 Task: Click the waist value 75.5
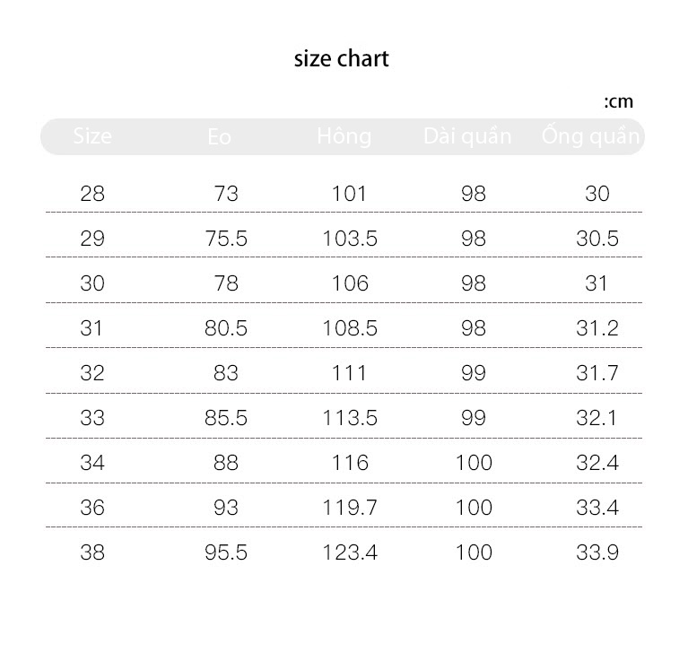coord(226,239)
